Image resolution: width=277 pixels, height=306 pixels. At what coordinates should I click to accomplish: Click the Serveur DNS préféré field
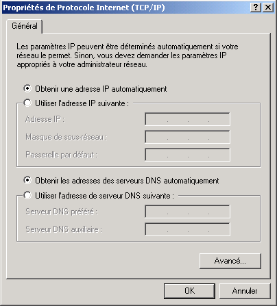[187, 212]
